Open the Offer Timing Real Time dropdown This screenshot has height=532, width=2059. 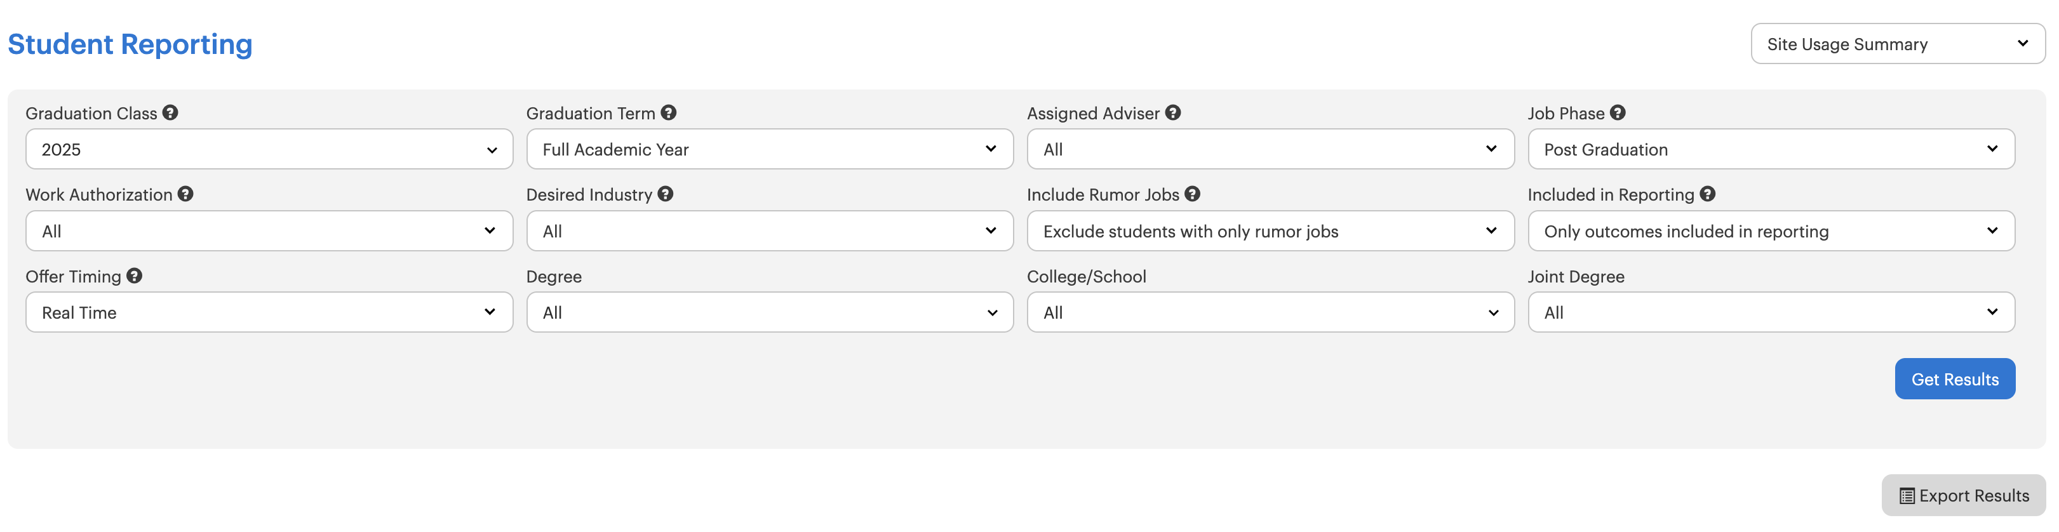pos(269,312)
